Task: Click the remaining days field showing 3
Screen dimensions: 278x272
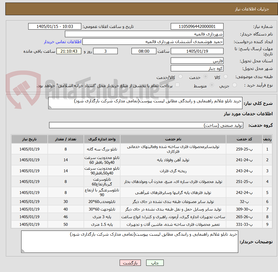Action: click(105, 51)
